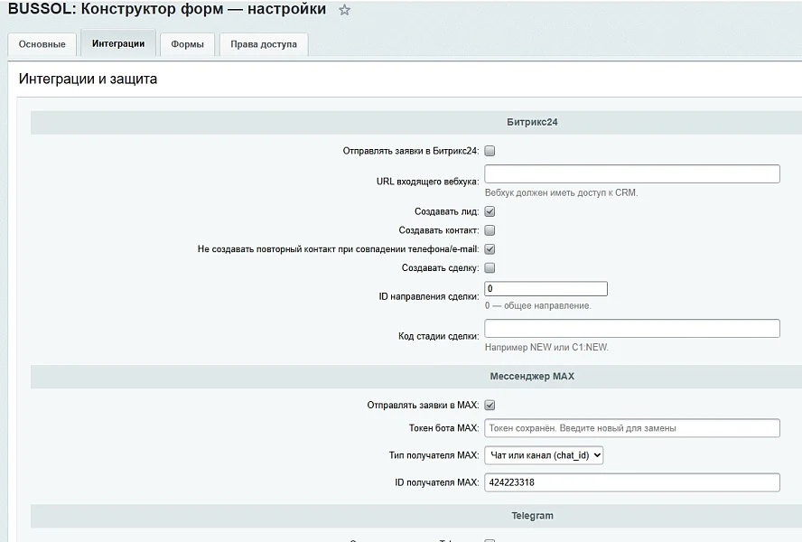Switch to the Формы tab
802x542 pixels.
187,44
